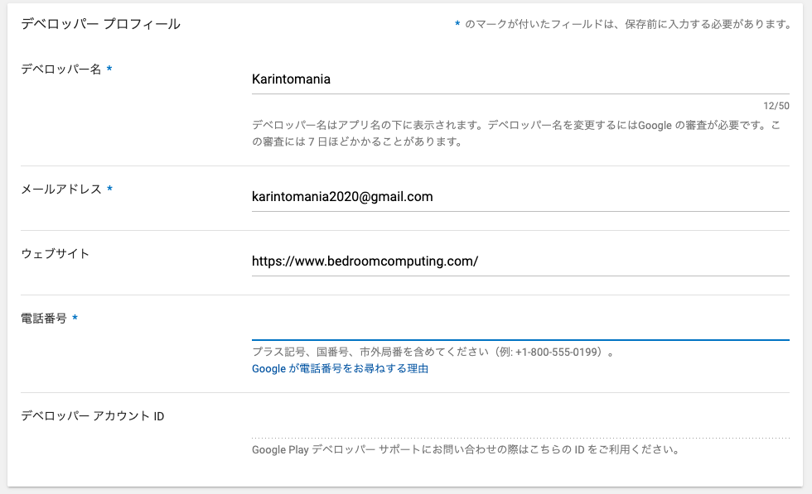Screen dimensions: 812x494
Task: Click the デベロッパー プロフィール section heading
Action: pyautogui.click(x=100, y=24)
